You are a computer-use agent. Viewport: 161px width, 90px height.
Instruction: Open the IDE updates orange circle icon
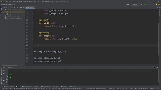tap(156, 4)
